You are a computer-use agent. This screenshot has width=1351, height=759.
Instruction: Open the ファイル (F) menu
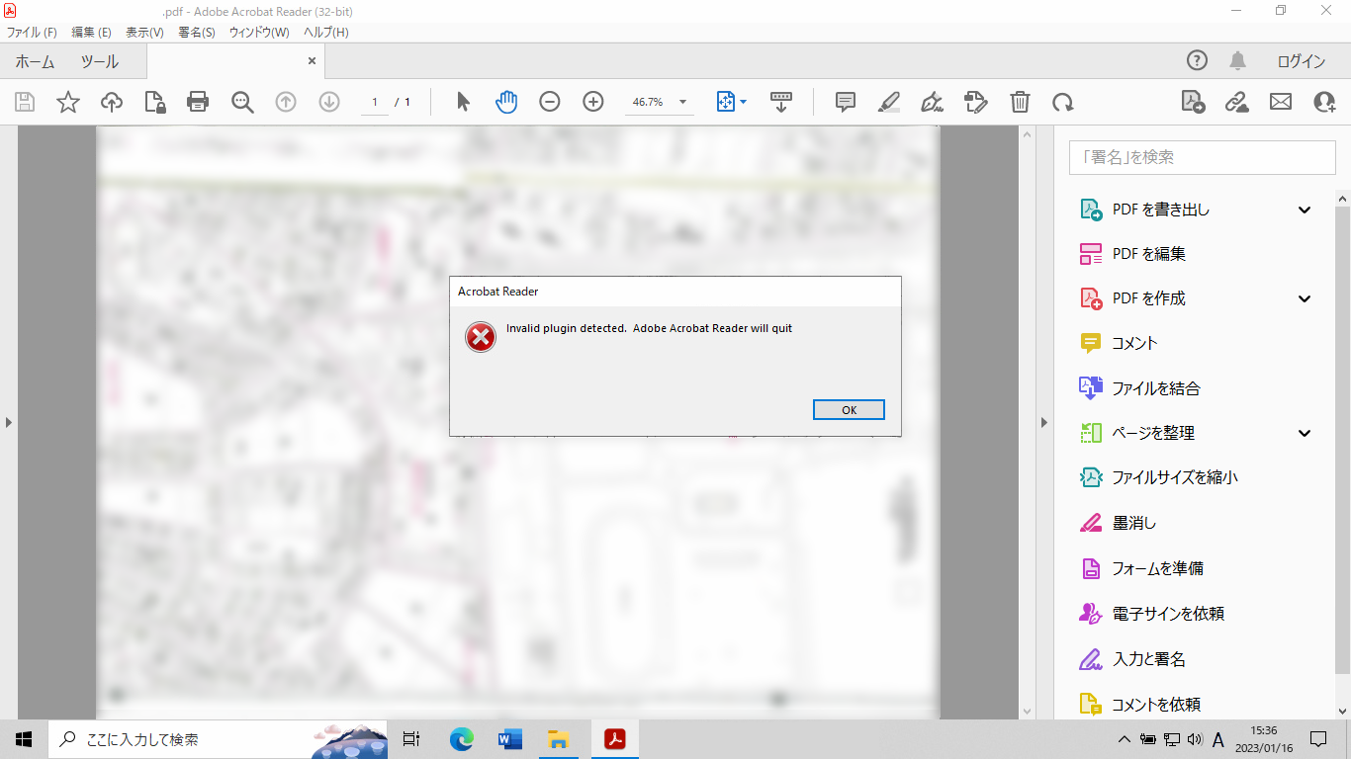[32, 33]
